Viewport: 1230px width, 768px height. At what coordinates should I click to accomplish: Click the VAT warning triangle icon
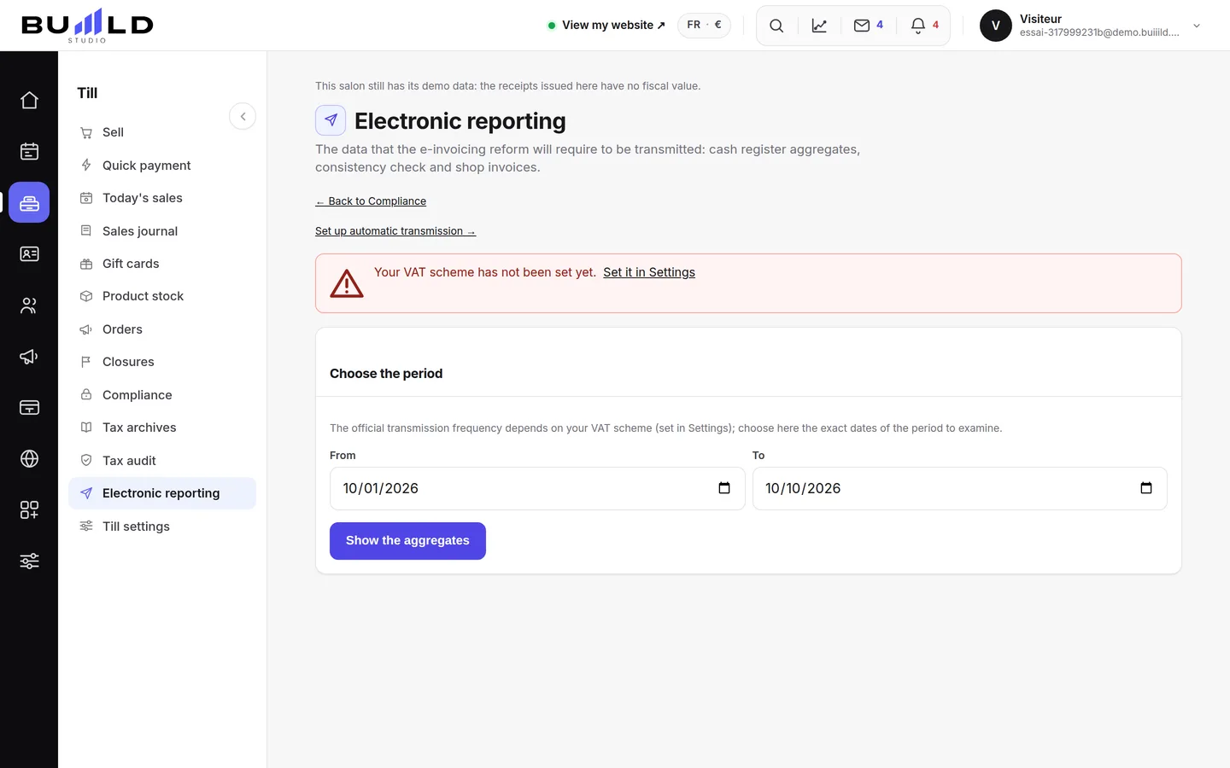pos(347,283)
